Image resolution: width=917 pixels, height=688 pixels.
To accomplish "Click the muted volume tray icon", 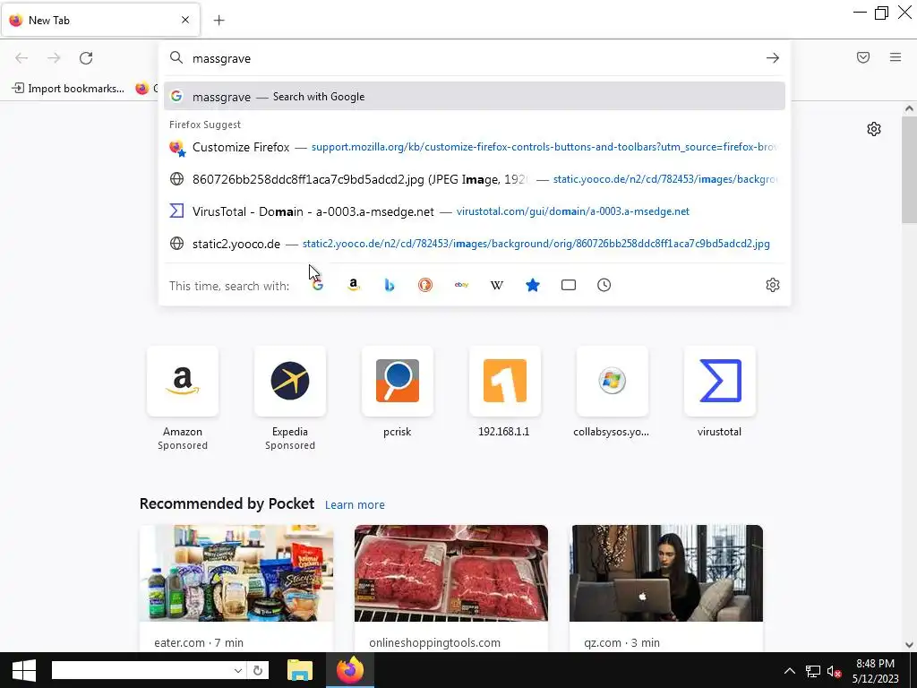I will [834, 672].
